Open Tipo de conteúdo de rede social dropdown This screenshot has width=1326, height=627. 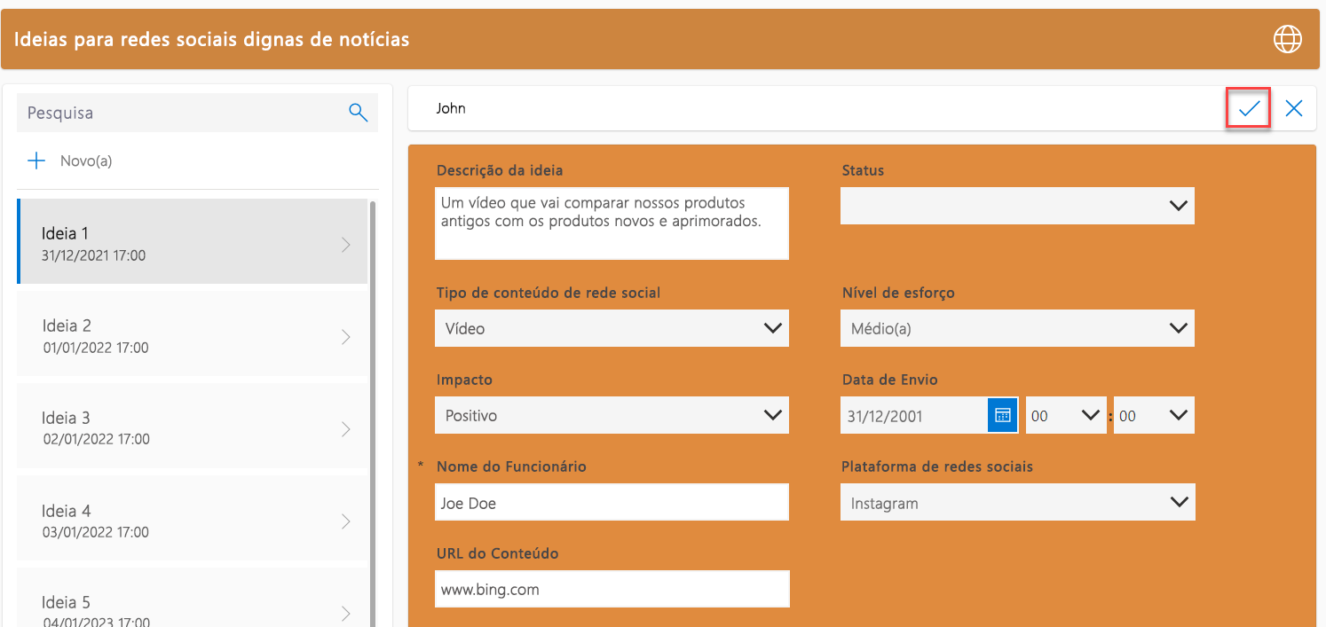612,328
